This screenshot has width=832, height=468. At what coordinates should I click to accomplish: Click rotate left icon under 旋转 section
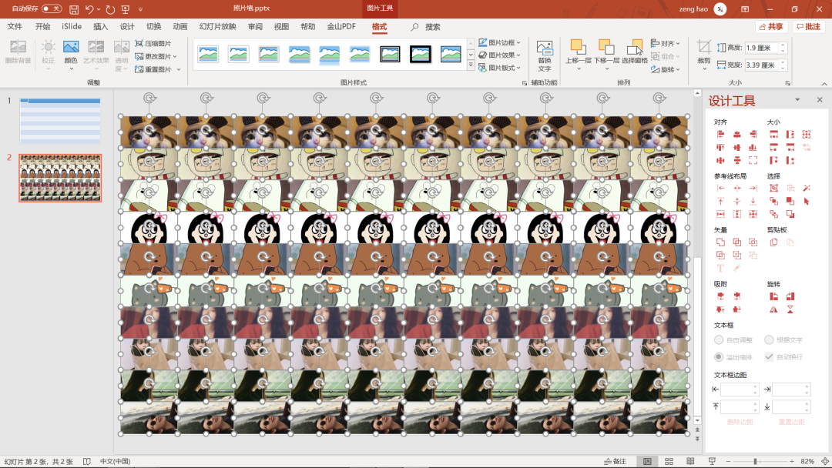pos(773,296)
